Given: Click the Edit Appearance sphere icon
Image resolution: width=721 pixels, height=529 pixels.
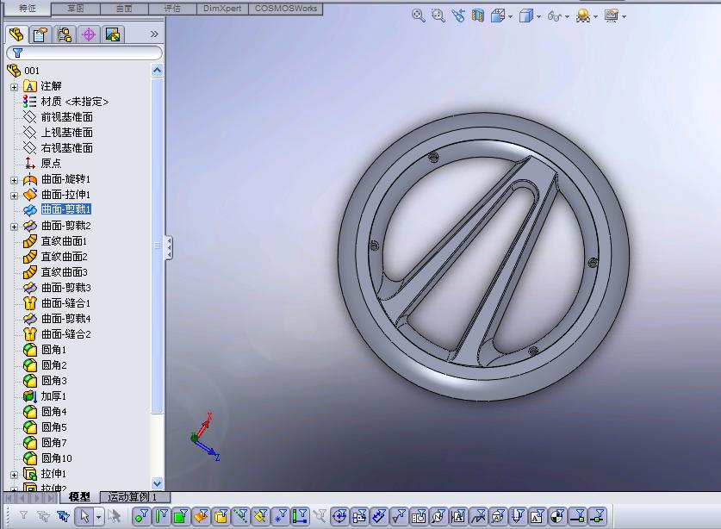Looking at the screenshot, I should (583, 16).
